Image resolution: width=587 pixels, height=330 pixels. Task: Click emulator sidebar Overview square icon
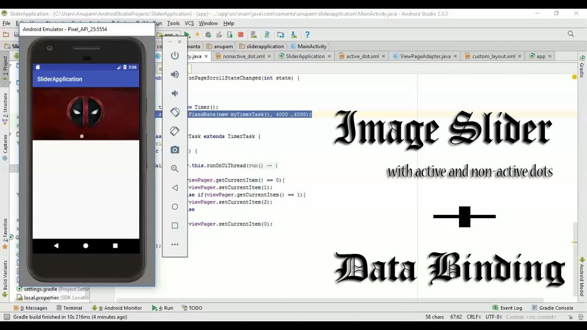point(175,225)
